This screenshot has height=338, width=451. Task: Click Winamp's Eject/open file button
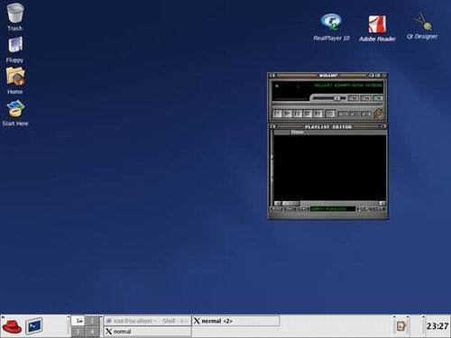click(330, 114)
